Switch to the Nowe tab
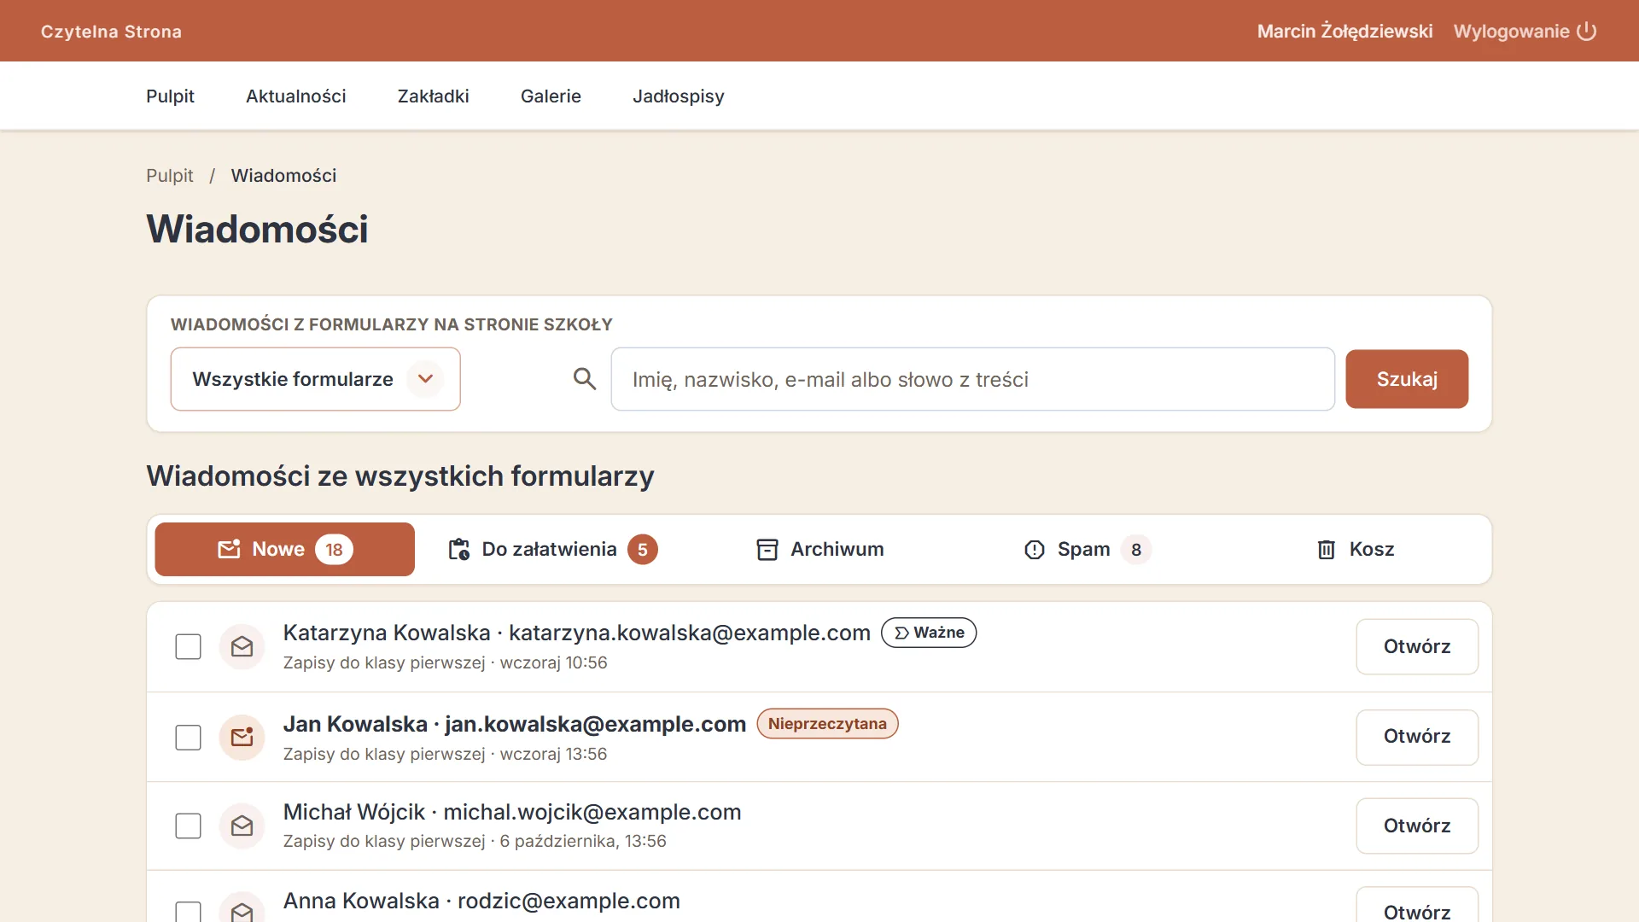 coord(285,549)
